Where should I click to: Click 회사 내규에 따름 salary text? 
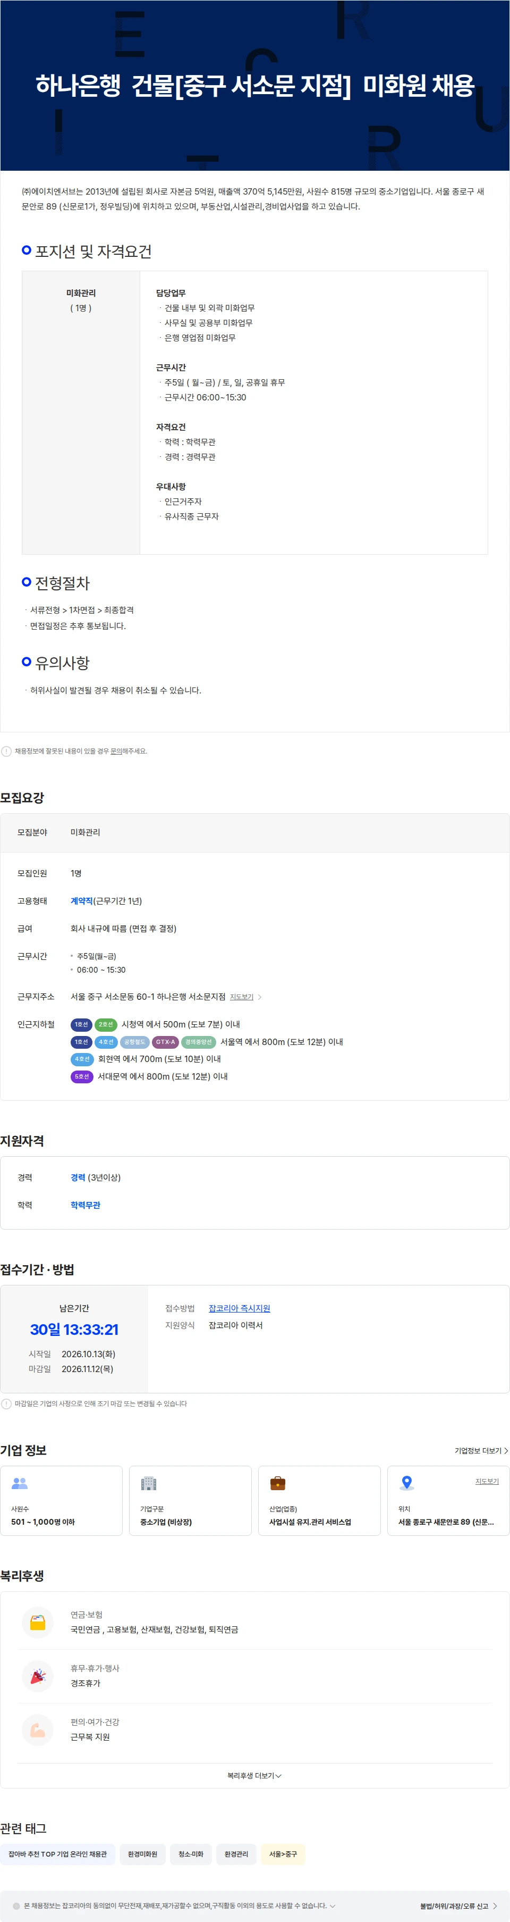(x=123, y=928)
